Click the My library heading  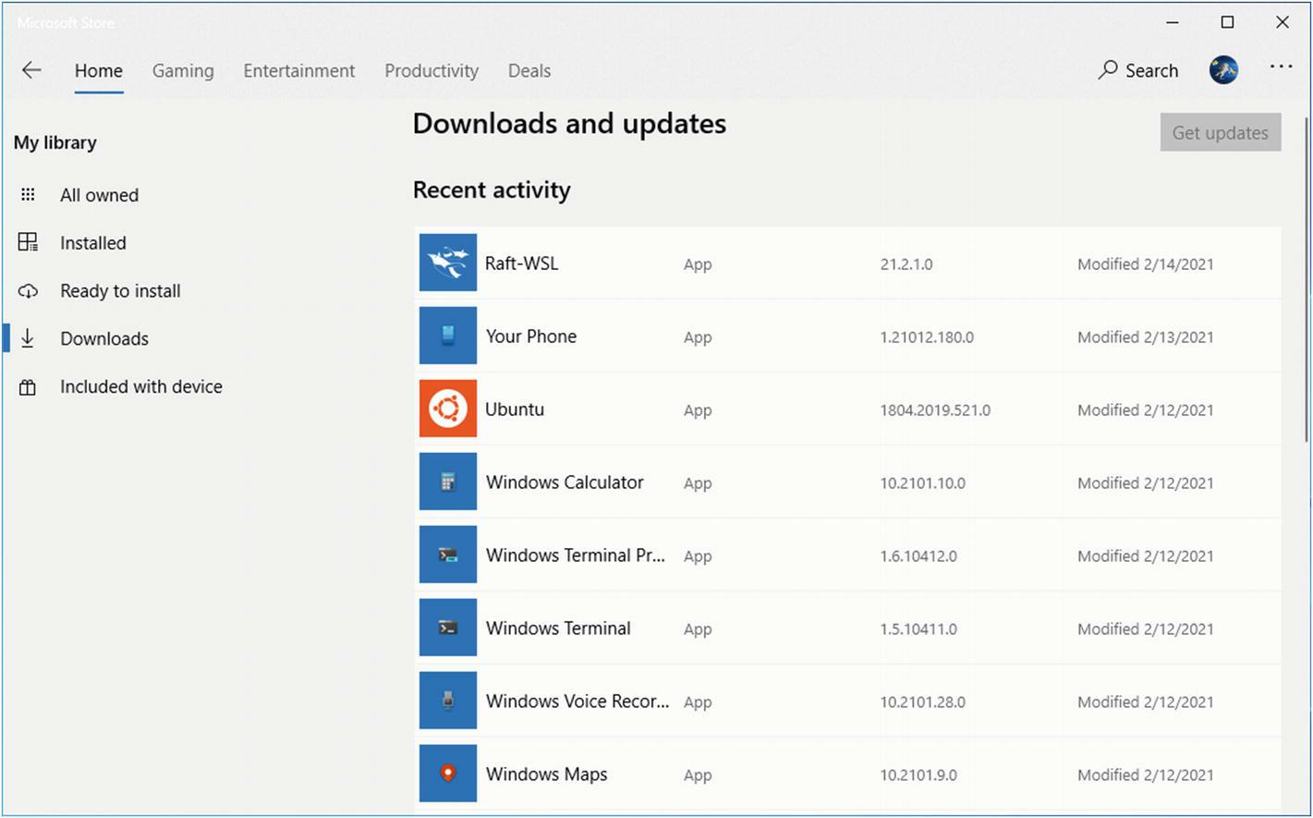coord(55,142)
